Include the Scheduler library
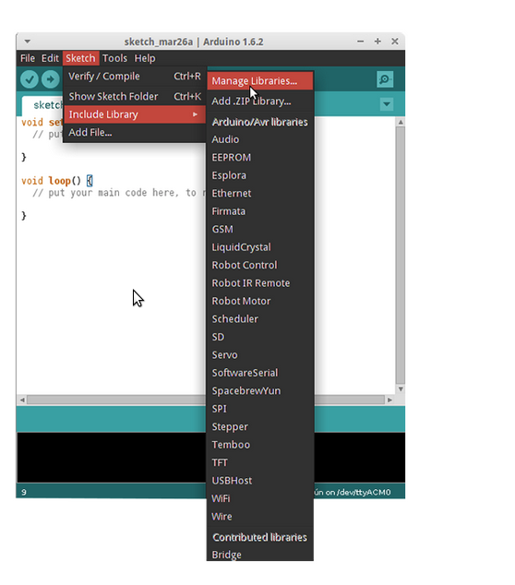The height and width of the screenshot is (585, 515). [259, 319]
